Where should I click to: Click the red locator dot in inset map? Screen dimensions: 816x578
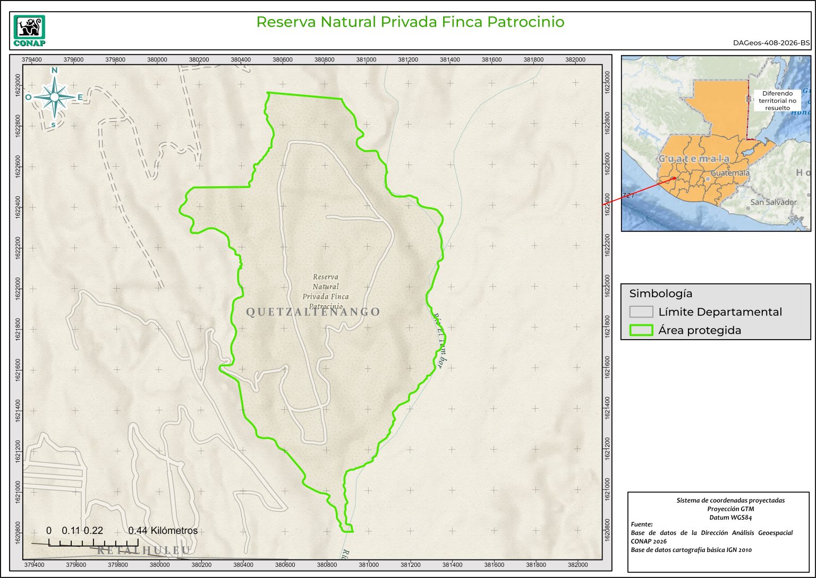point(674,178)
